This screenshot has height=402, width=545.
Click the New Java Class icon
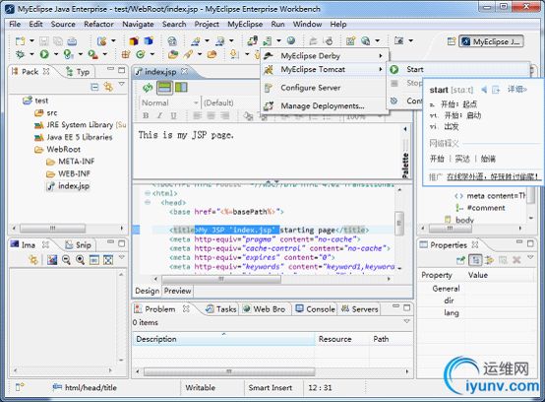[141, 54]
